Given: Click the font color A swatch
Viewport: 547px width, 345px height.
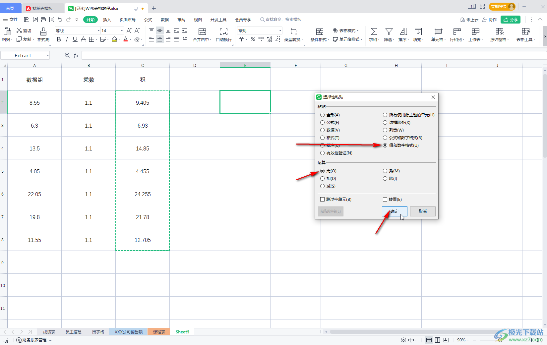Looking at the screenshot, I should (x=126, y=39).
